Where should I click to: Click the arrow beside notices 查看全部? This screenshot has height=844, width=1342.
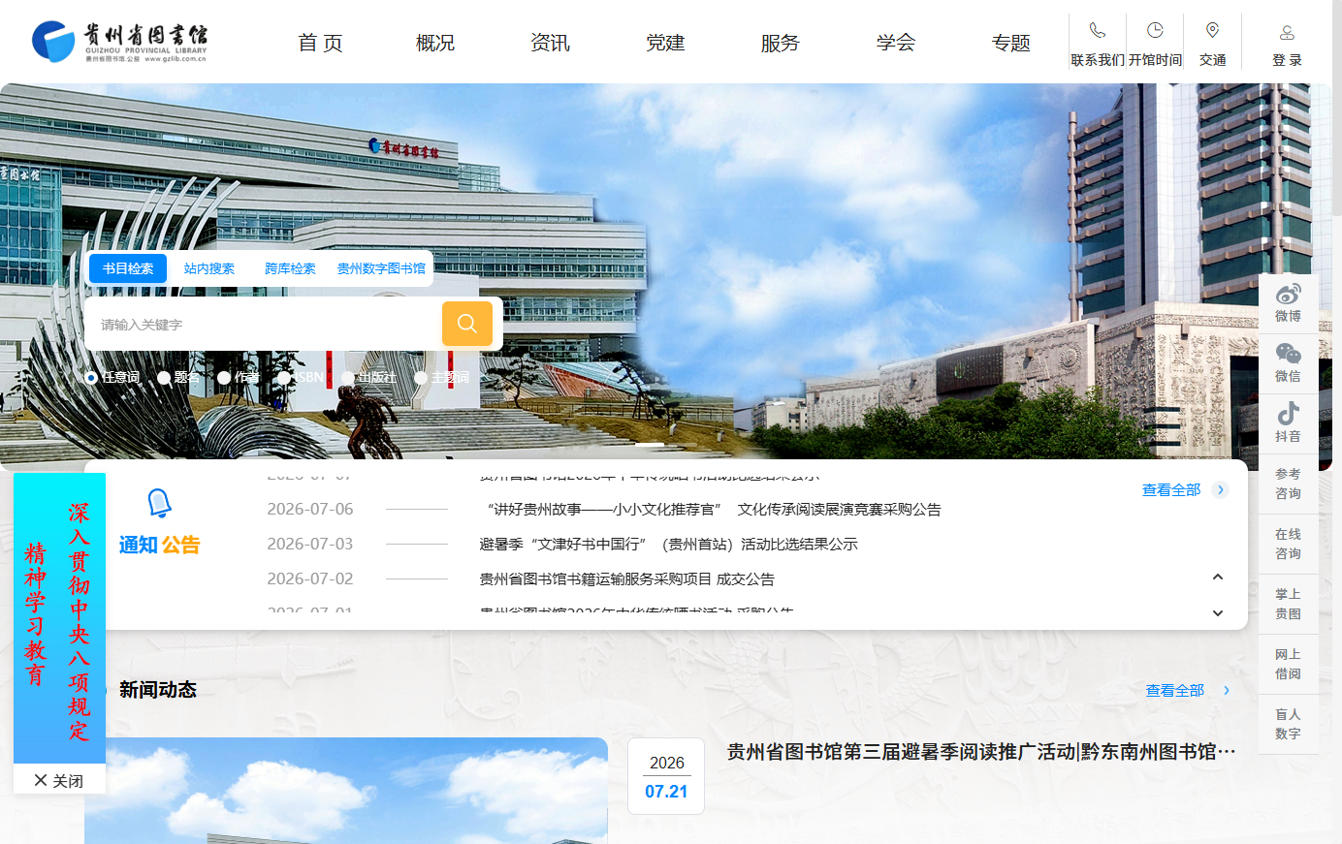(x=1221, y=489)
